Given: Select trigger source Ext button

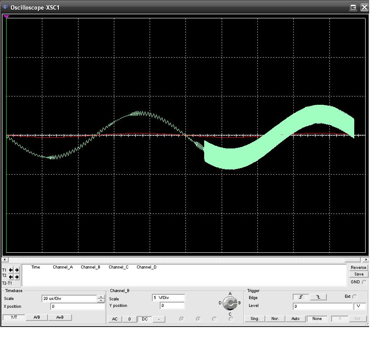Looking at the screenshot, I should tap(358, 319).
